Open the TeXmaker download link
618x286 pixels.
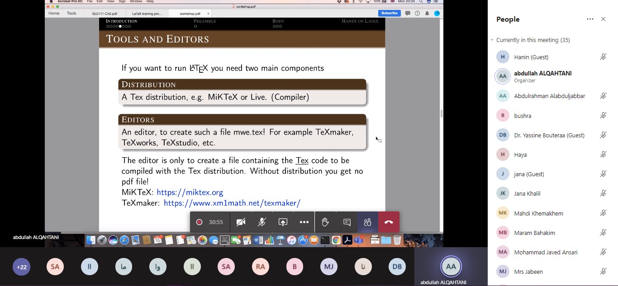pyautogui.click(x=232, y=203)
